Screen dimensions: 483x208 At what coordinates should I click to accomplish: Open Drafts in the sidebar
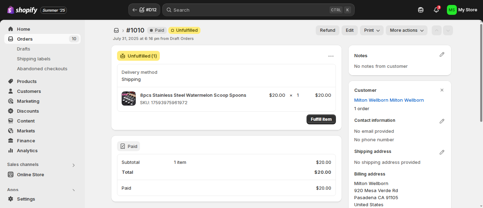[23, 49]
